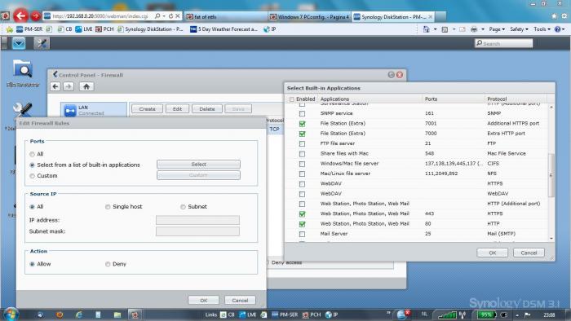This screenshot has height=321, width=571.
Task: Check battery 95% tray indicator
Action: coord(486,314)
